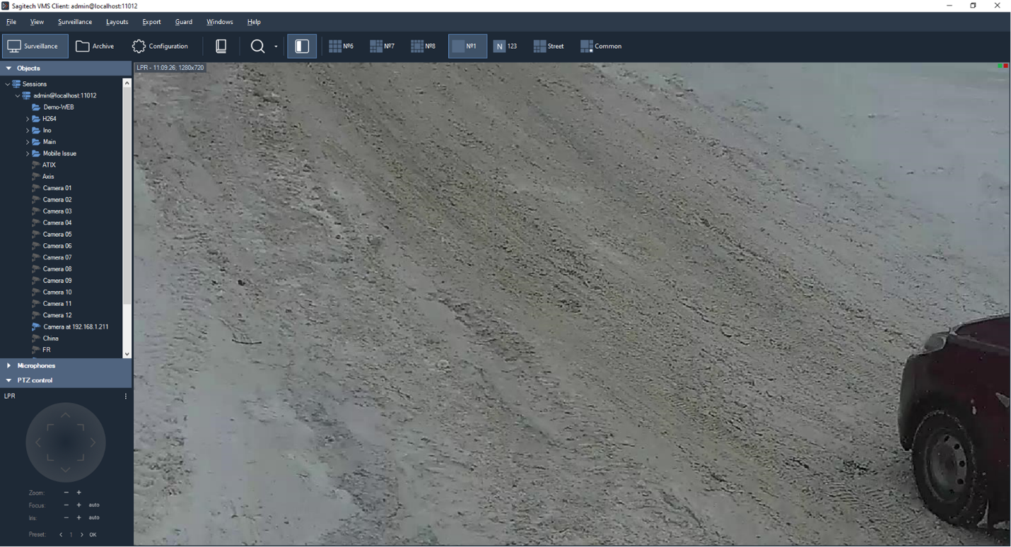Open the Layouts menu
This screenshot has width=1011, height=547.
click(117, 22)
